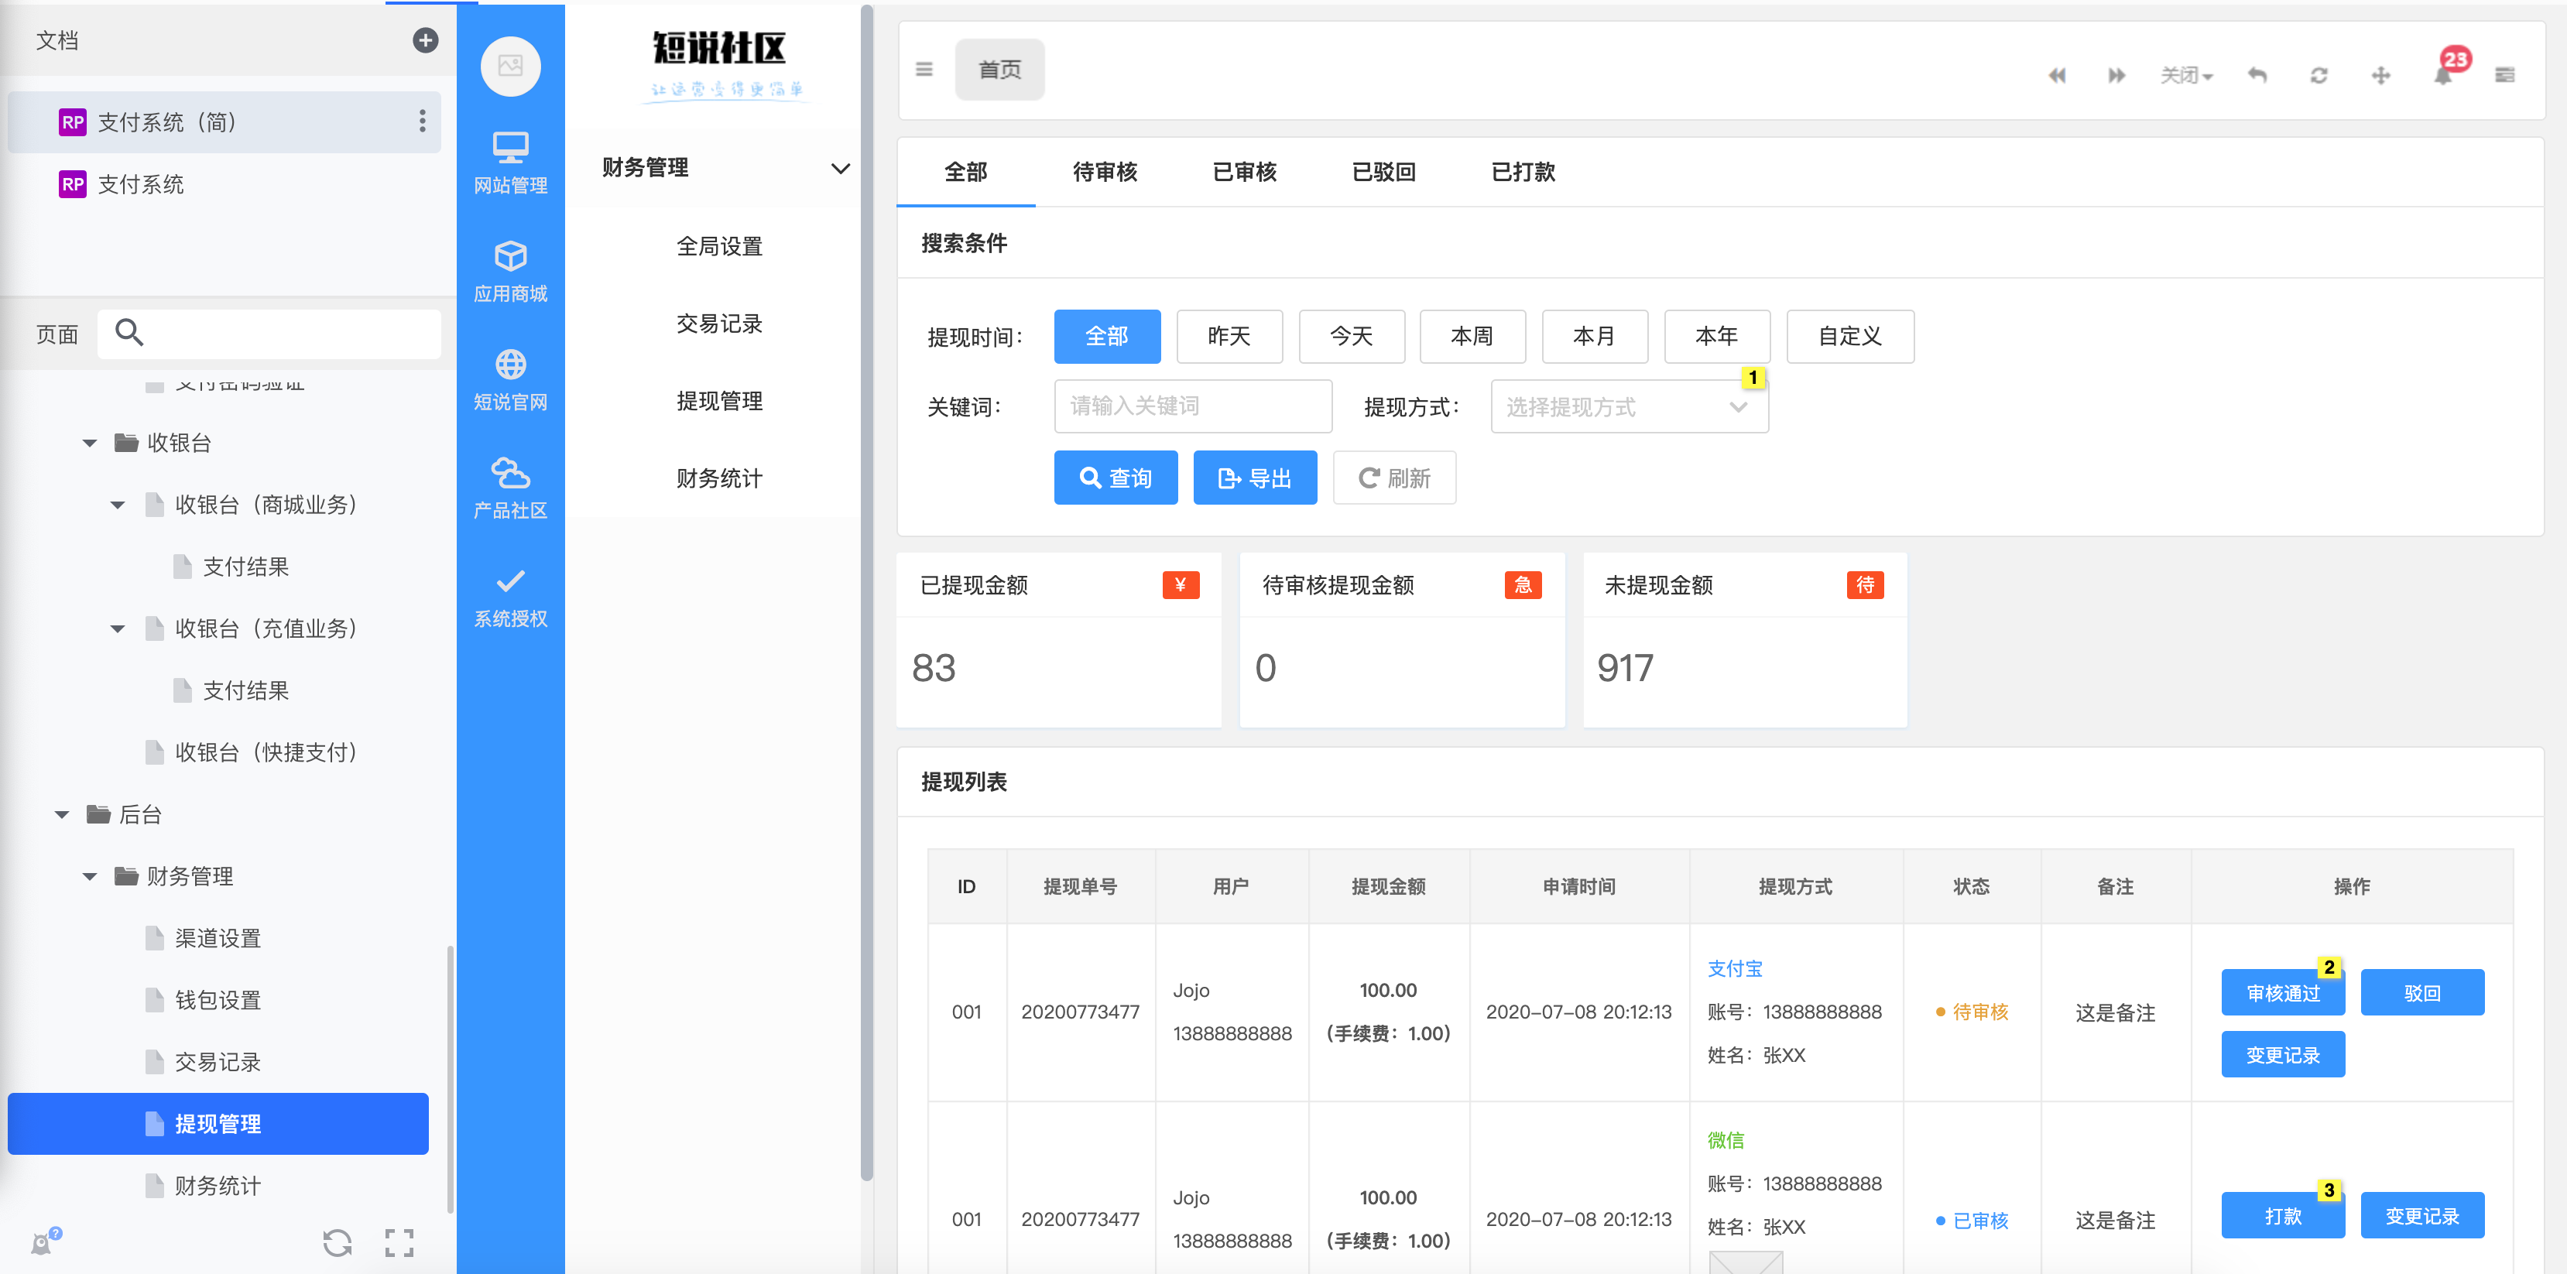Click the 导出 export button
The width and height of the screenshot is (2567, 1274).
pos(1256,477)
